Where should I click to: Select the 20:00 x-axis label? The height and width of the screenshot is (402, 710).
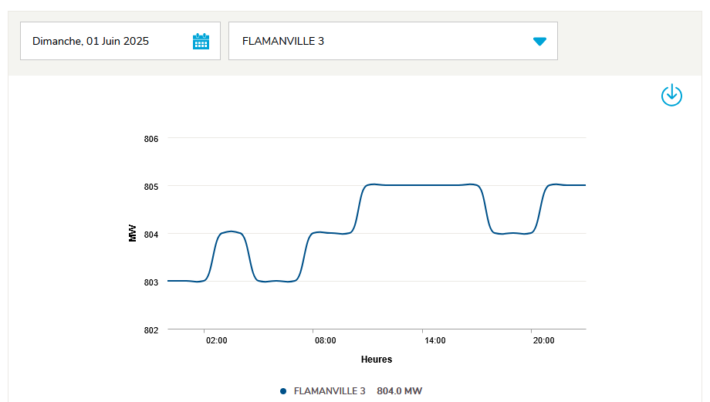[x=543, y=340]
